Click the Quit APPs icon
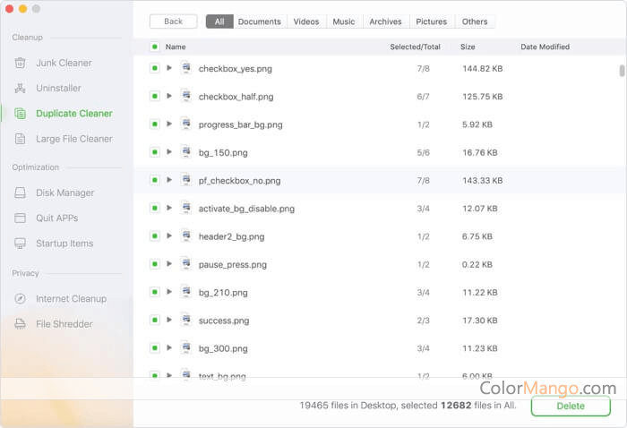This screenshot has height=428, width=627. 20,218
